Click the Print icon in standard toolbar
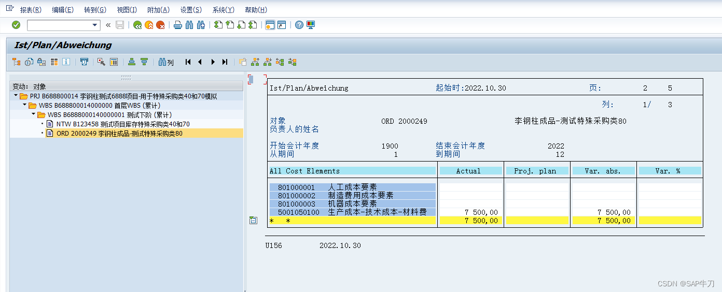This screenshot has height=292, width=722. click(178, 25)
